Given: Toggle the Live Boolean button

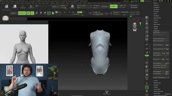Looking at the screenshot, I should click(x=22, y=13).
